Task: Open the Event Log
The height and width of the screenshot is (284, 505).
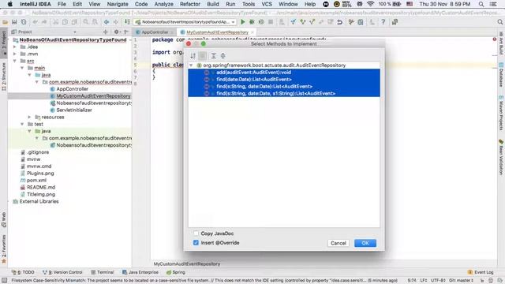Action: pyautogui.click(x=481, y=272)
